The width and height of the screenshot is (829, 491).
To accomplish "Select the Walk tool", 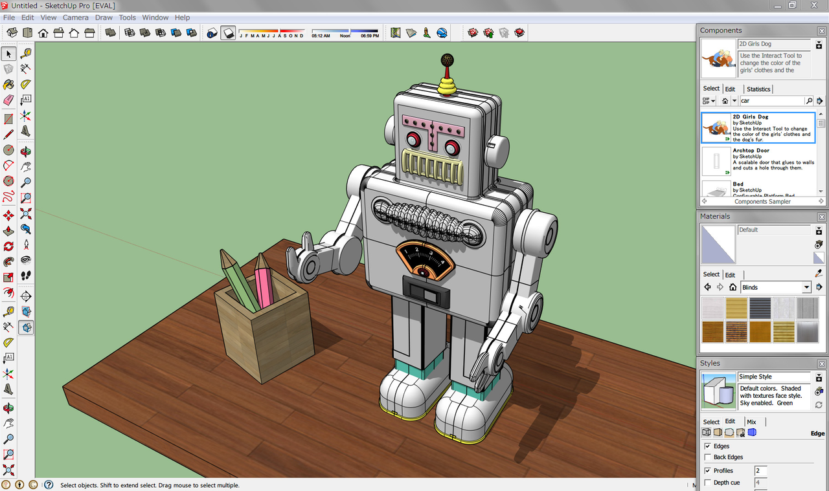I will (x=27, y=276).
